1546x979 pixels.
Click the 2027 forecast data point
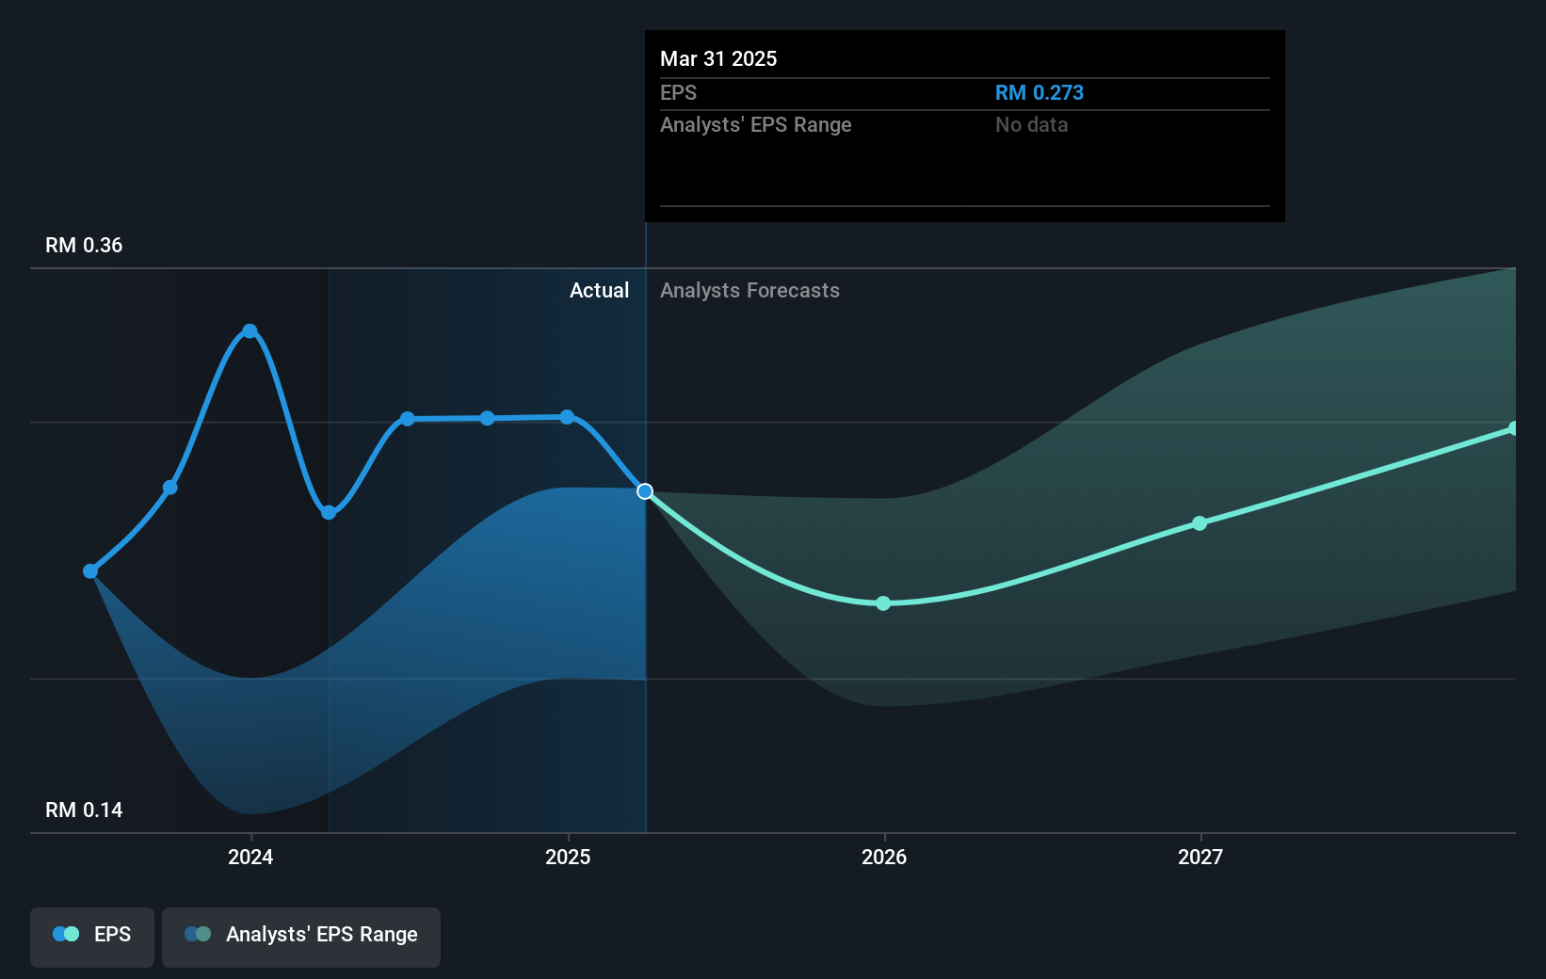[x=1199, y=524]
